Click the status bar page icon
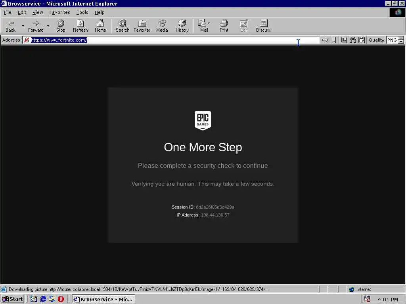 4,289
